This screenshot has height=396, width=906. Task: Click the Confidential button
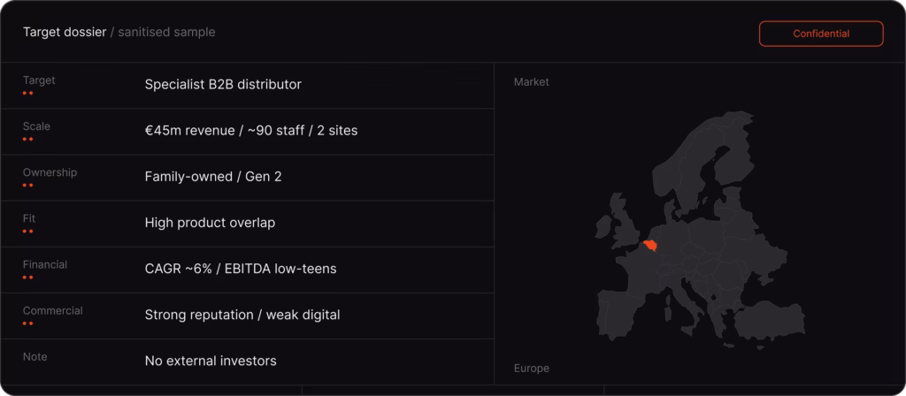(821, 34)
